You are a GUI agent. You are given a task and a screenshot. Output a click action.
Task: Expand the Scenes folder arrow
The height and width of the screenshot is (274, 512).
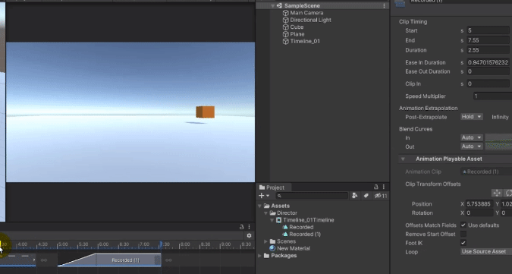click(266, 241)
